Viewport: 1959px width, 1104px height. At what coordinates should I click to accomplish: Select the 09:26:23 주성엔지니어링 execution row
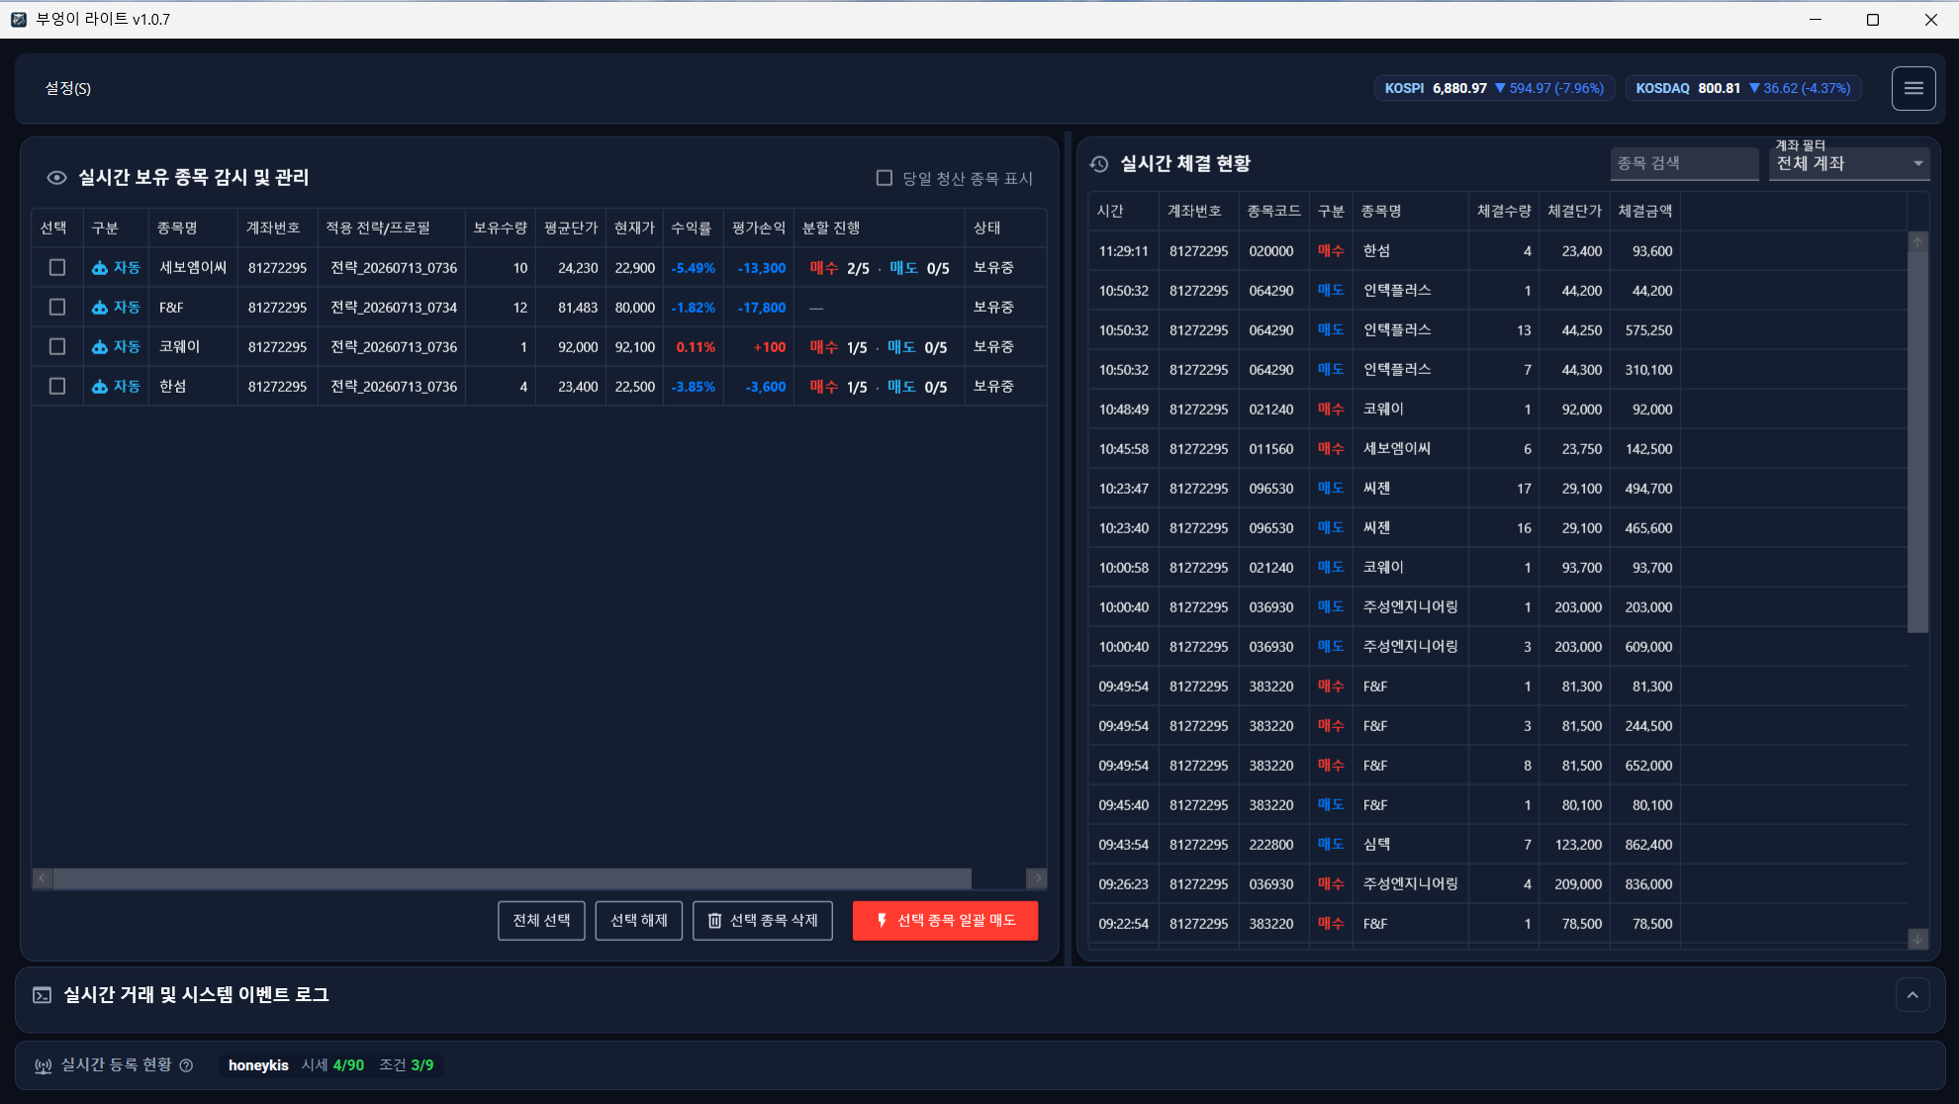(1497, 884)
